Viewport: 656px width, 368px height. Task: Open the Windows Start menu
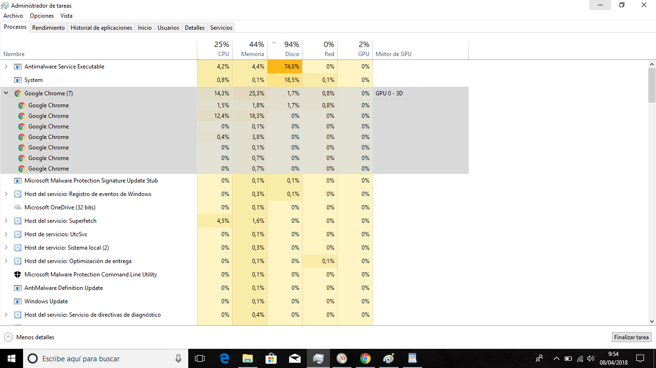(x=12, y=358)
